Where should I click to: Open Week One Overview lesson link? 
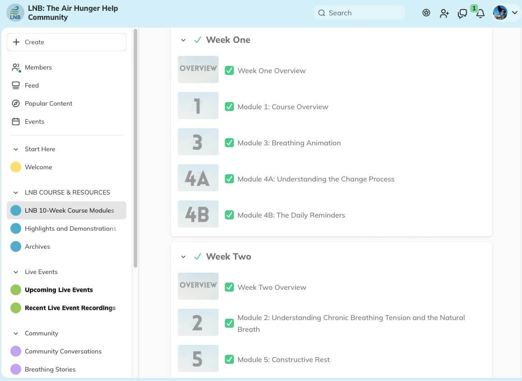271,71
